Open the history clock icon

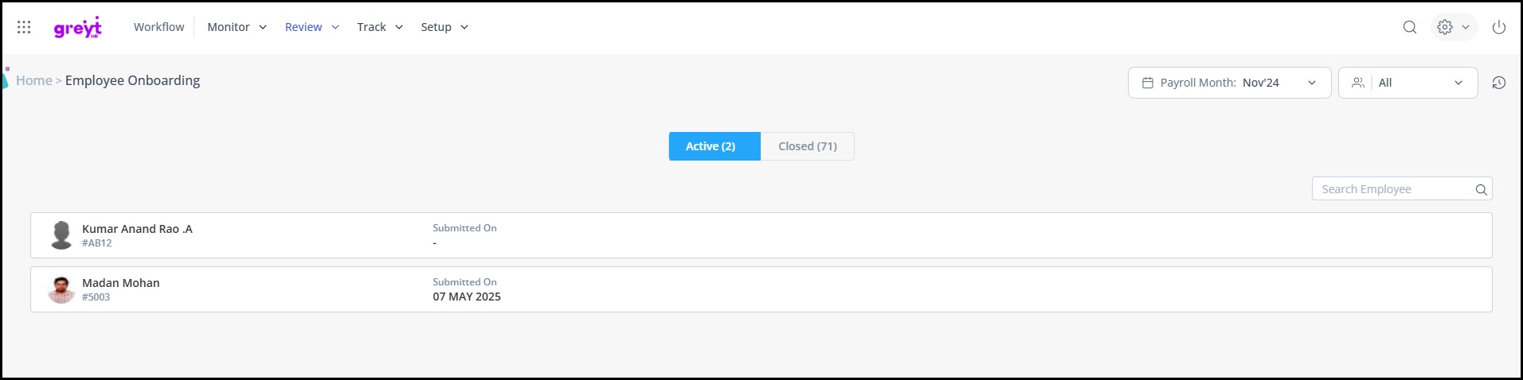pyautogui.click(x=1498, y=83)
